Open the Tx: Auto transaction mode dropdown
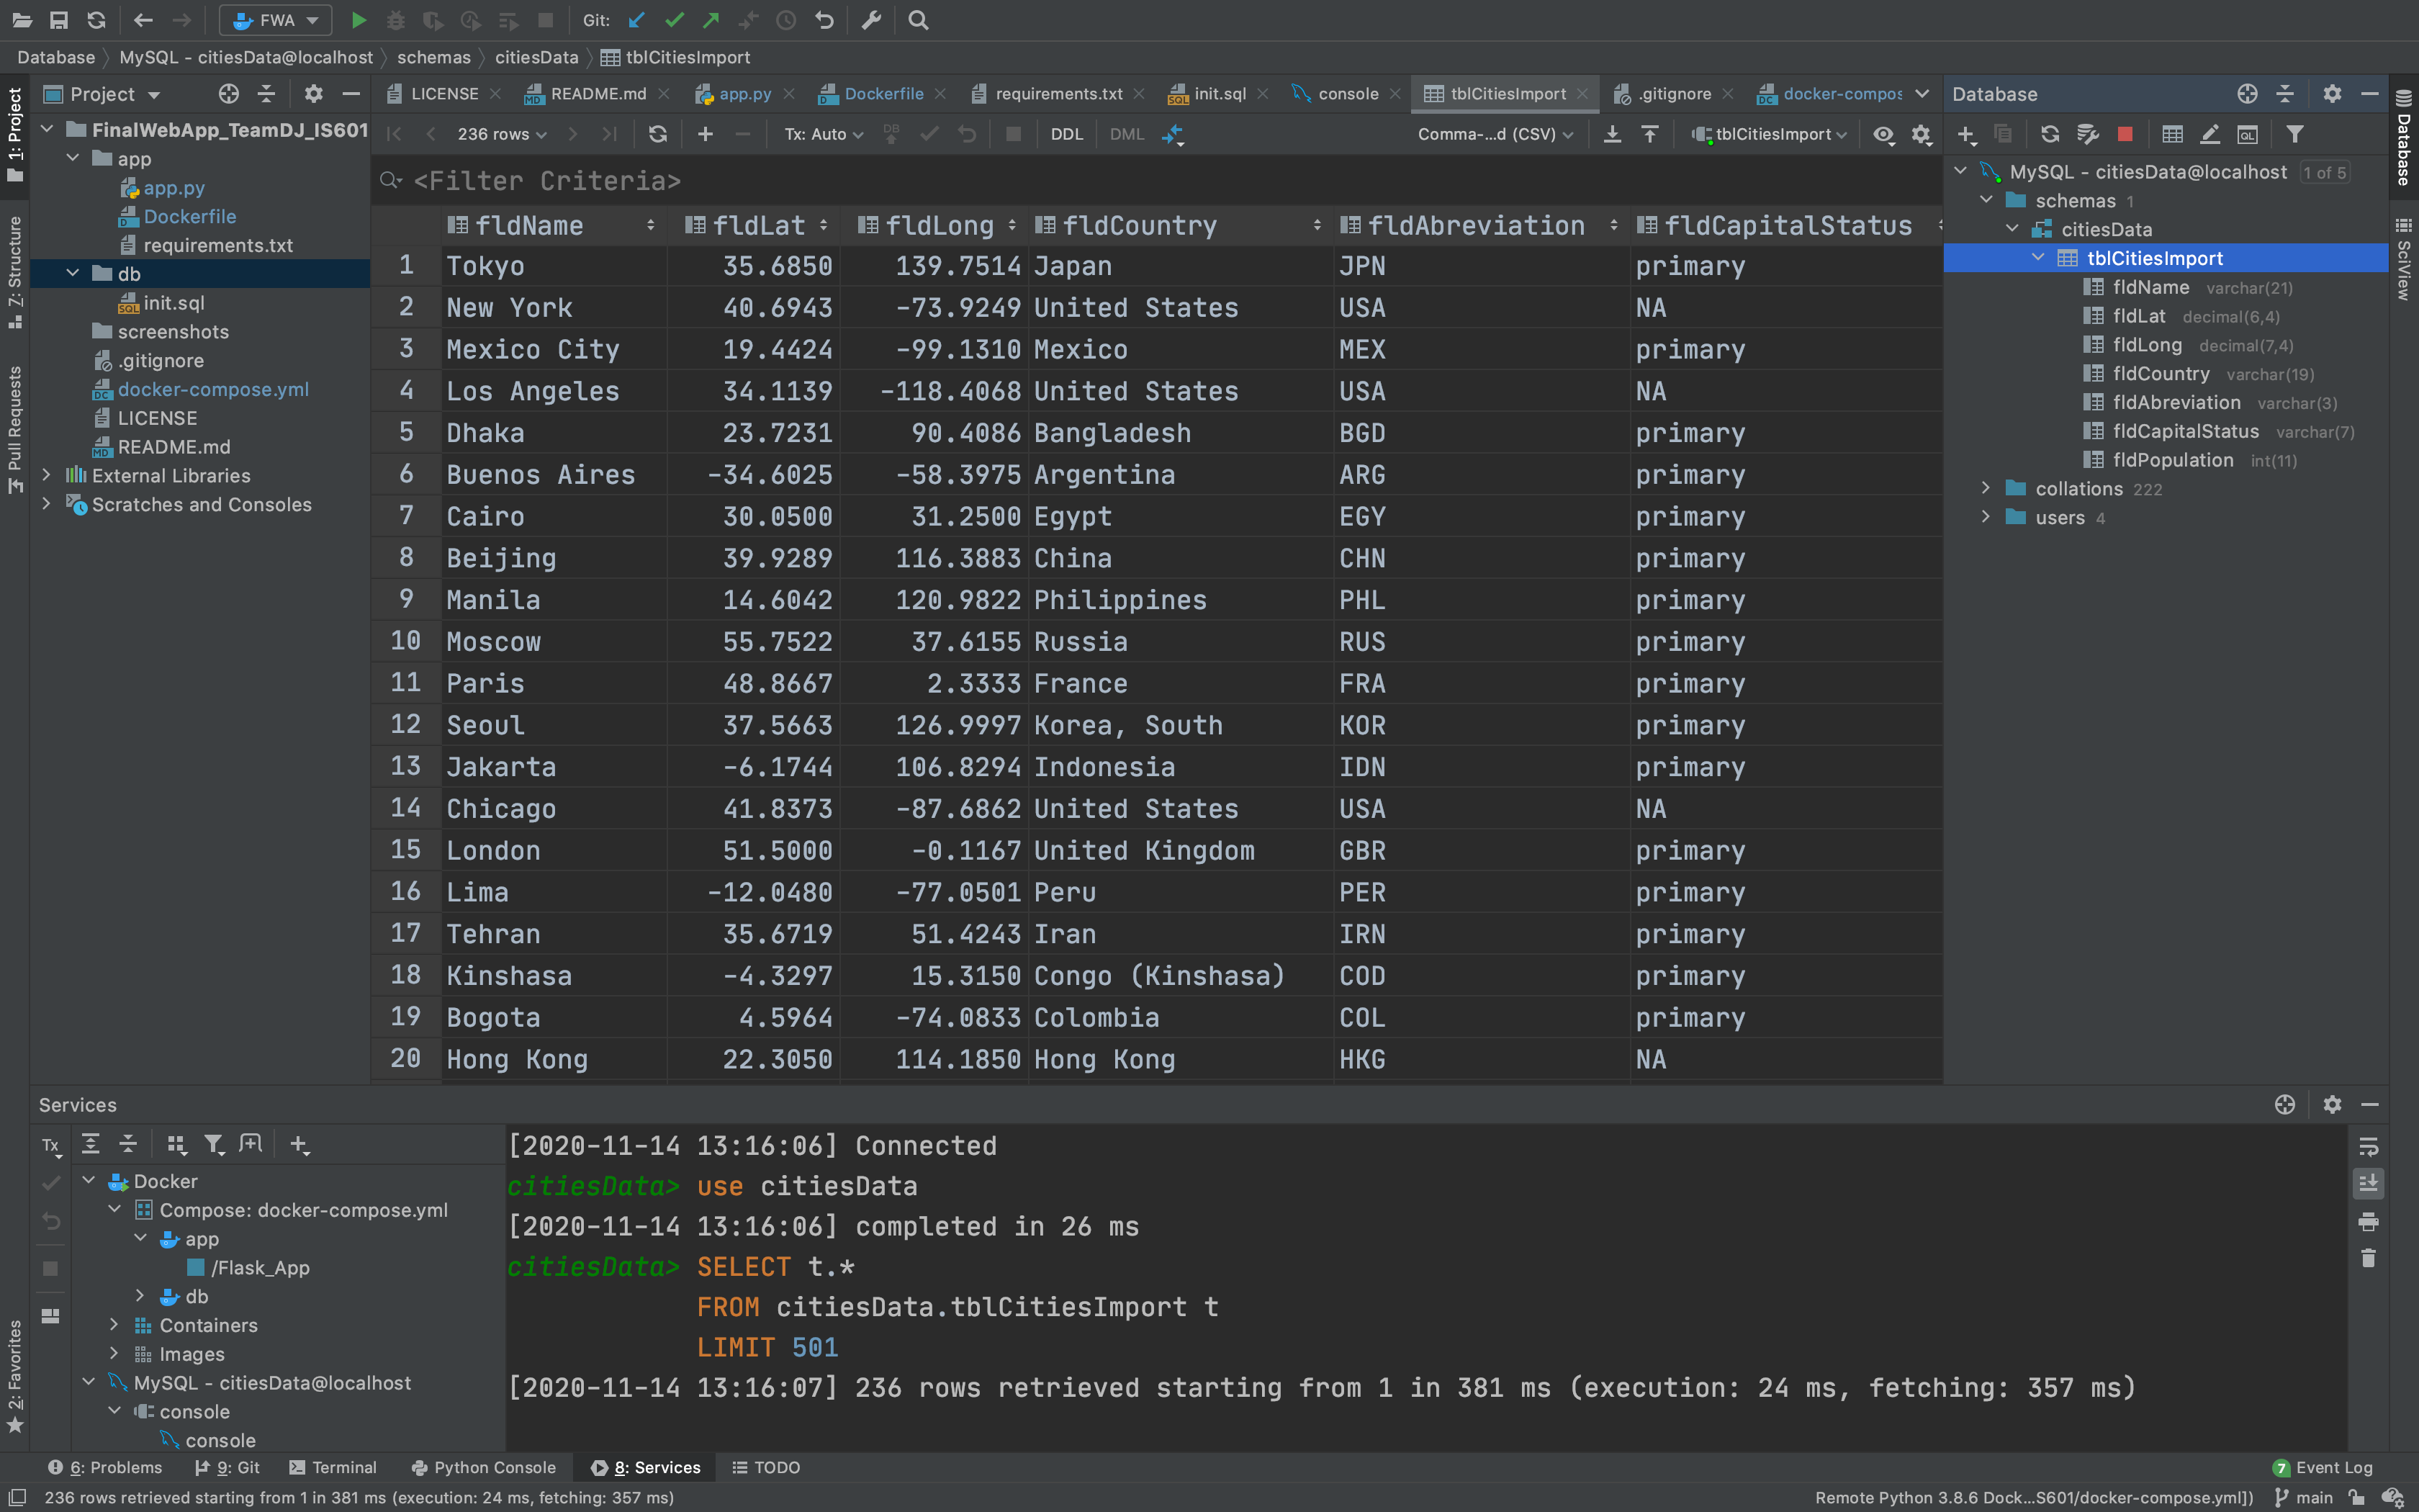2419x1512 pixels. click(823, 134)
